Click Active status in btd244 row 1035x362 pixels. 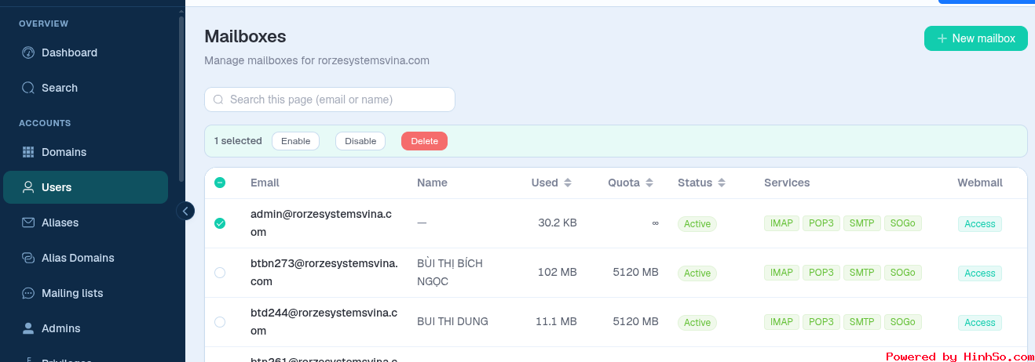point(697,323)
